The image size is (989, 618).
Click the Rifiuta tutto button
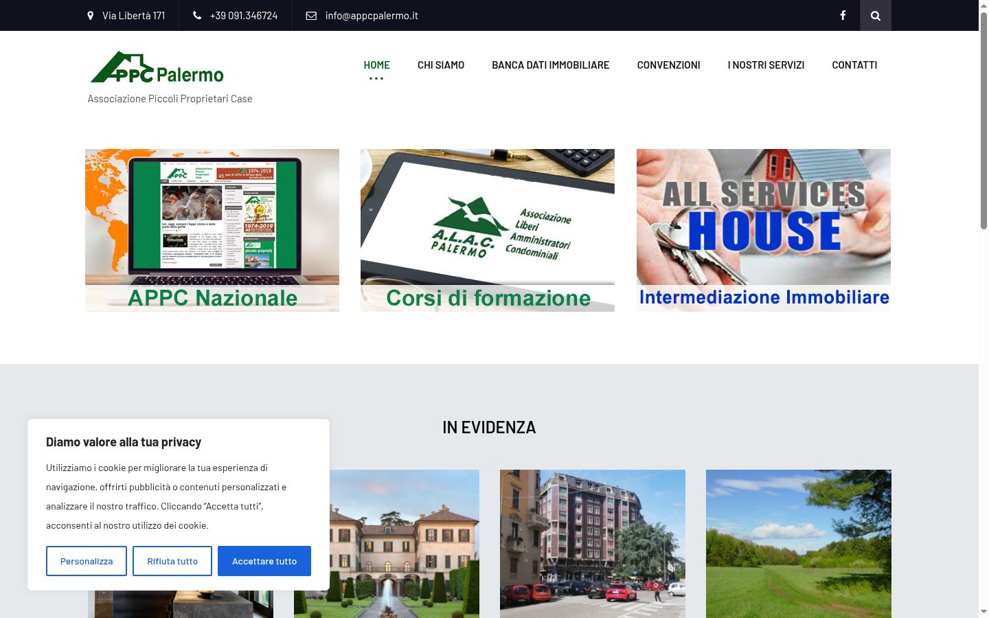pos(172,561)
